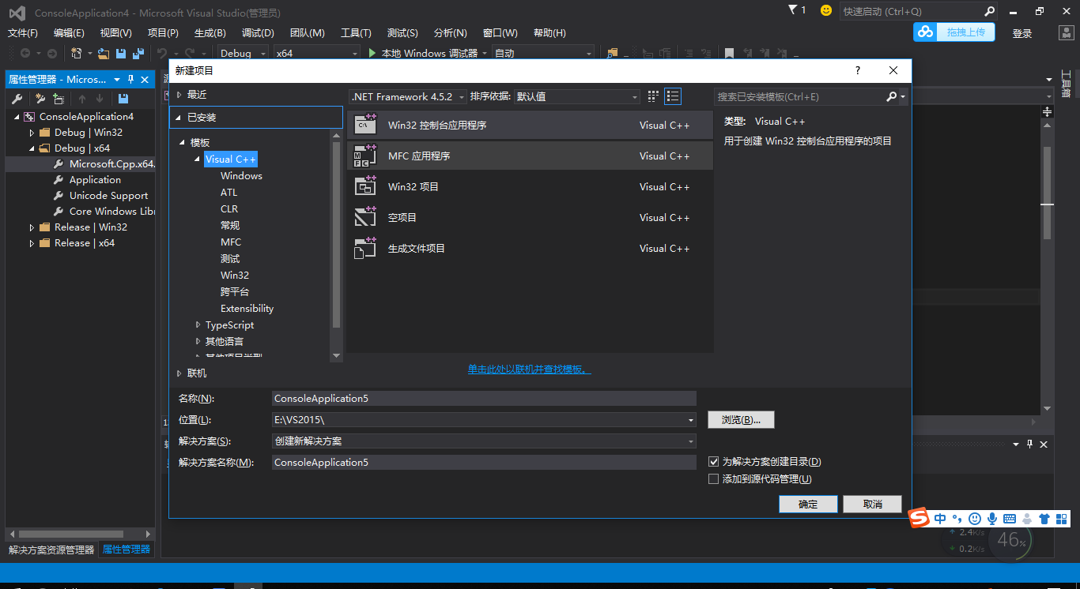
Task: Open the dialog help question mark
Action: coord(858,70)
